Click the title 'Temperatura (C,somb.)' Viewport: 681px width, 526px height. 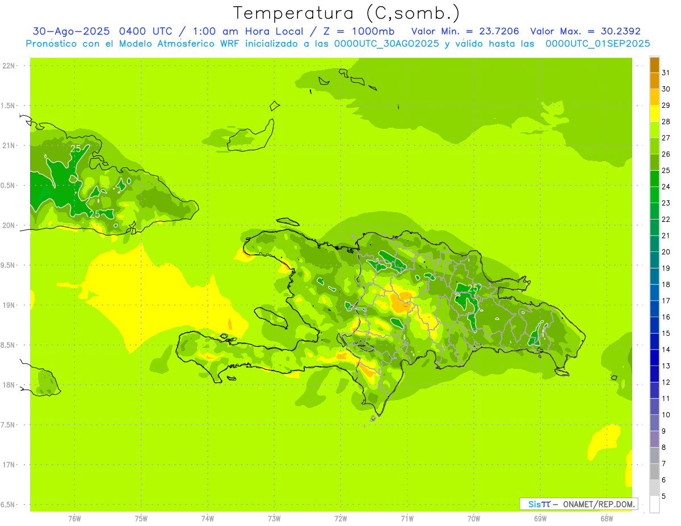(x=346, y=13)
